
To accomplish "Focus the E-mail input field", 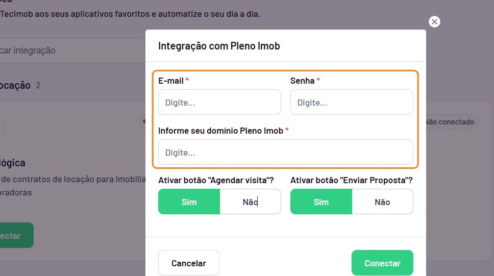I will tap(219, 102).
